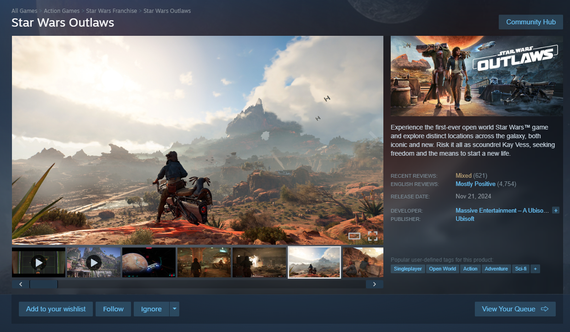Click Star Wars Outlaws breadcrumb link
The height and width of the screenshot is (332, 570).
(167, 11)
